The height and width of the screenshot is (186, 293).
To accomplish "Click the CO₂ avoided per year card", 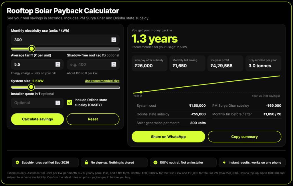I will (x=263, y=63).
